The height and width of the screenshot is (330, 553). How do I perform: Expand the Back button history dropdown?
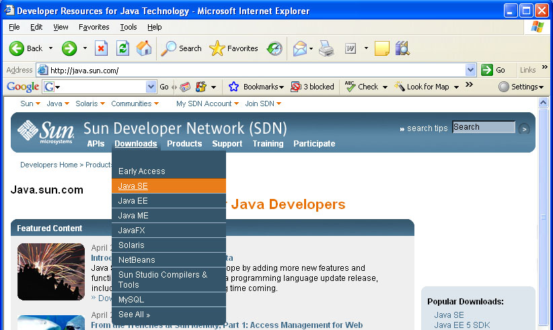50,48
